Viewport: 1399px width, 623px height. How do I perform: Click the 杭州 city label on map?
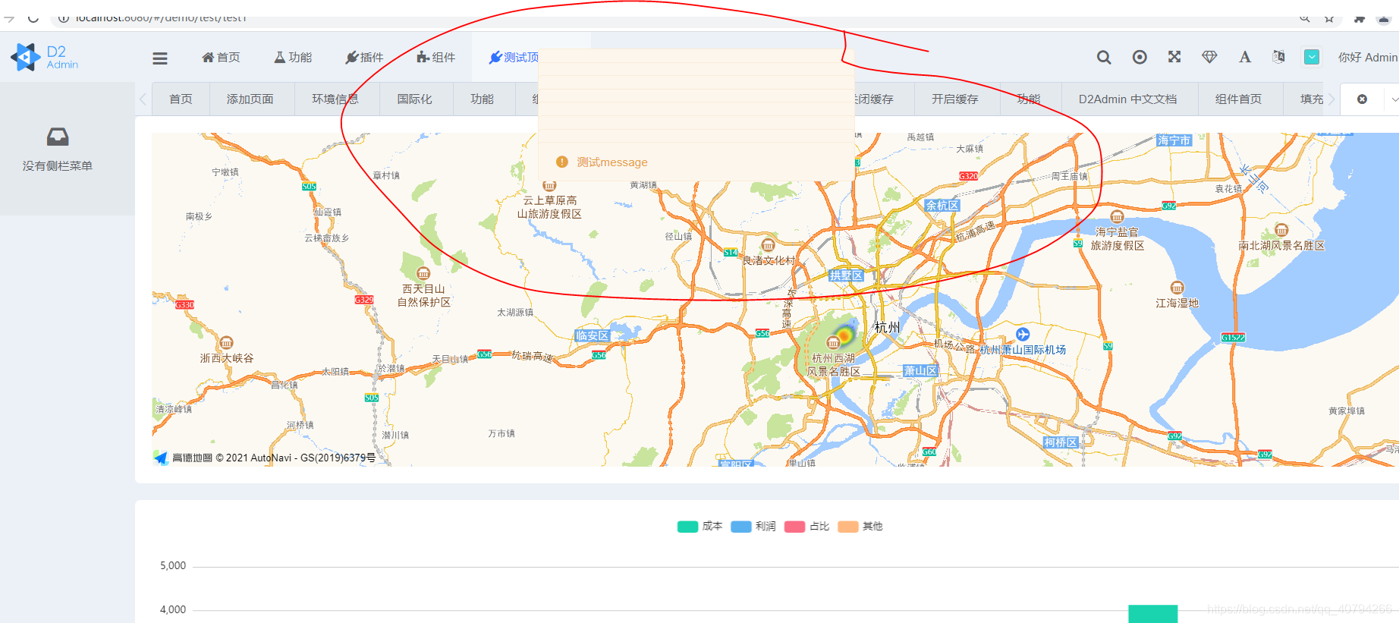click(887, 328)
